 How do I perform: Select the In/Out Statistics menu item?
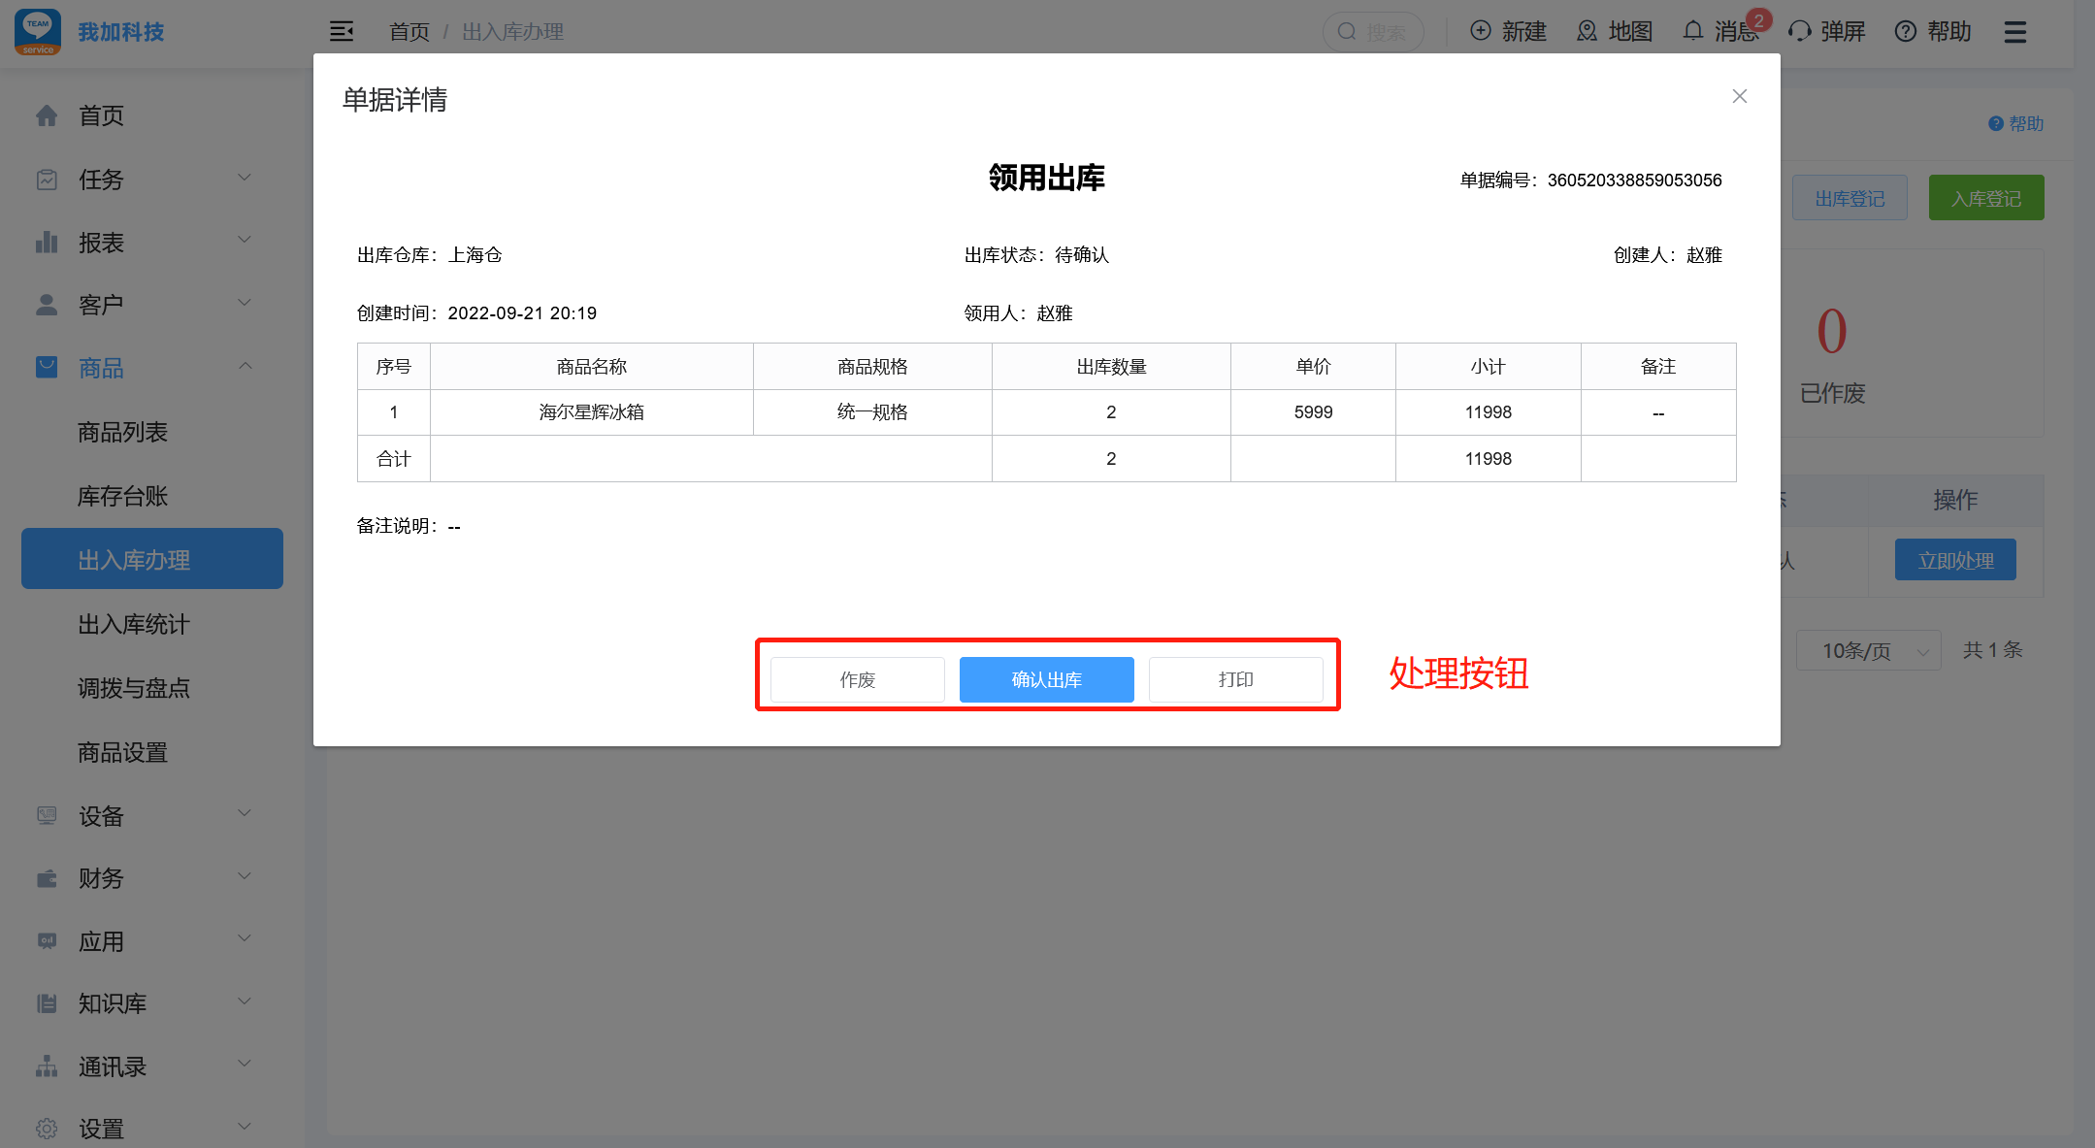point(134,624)
